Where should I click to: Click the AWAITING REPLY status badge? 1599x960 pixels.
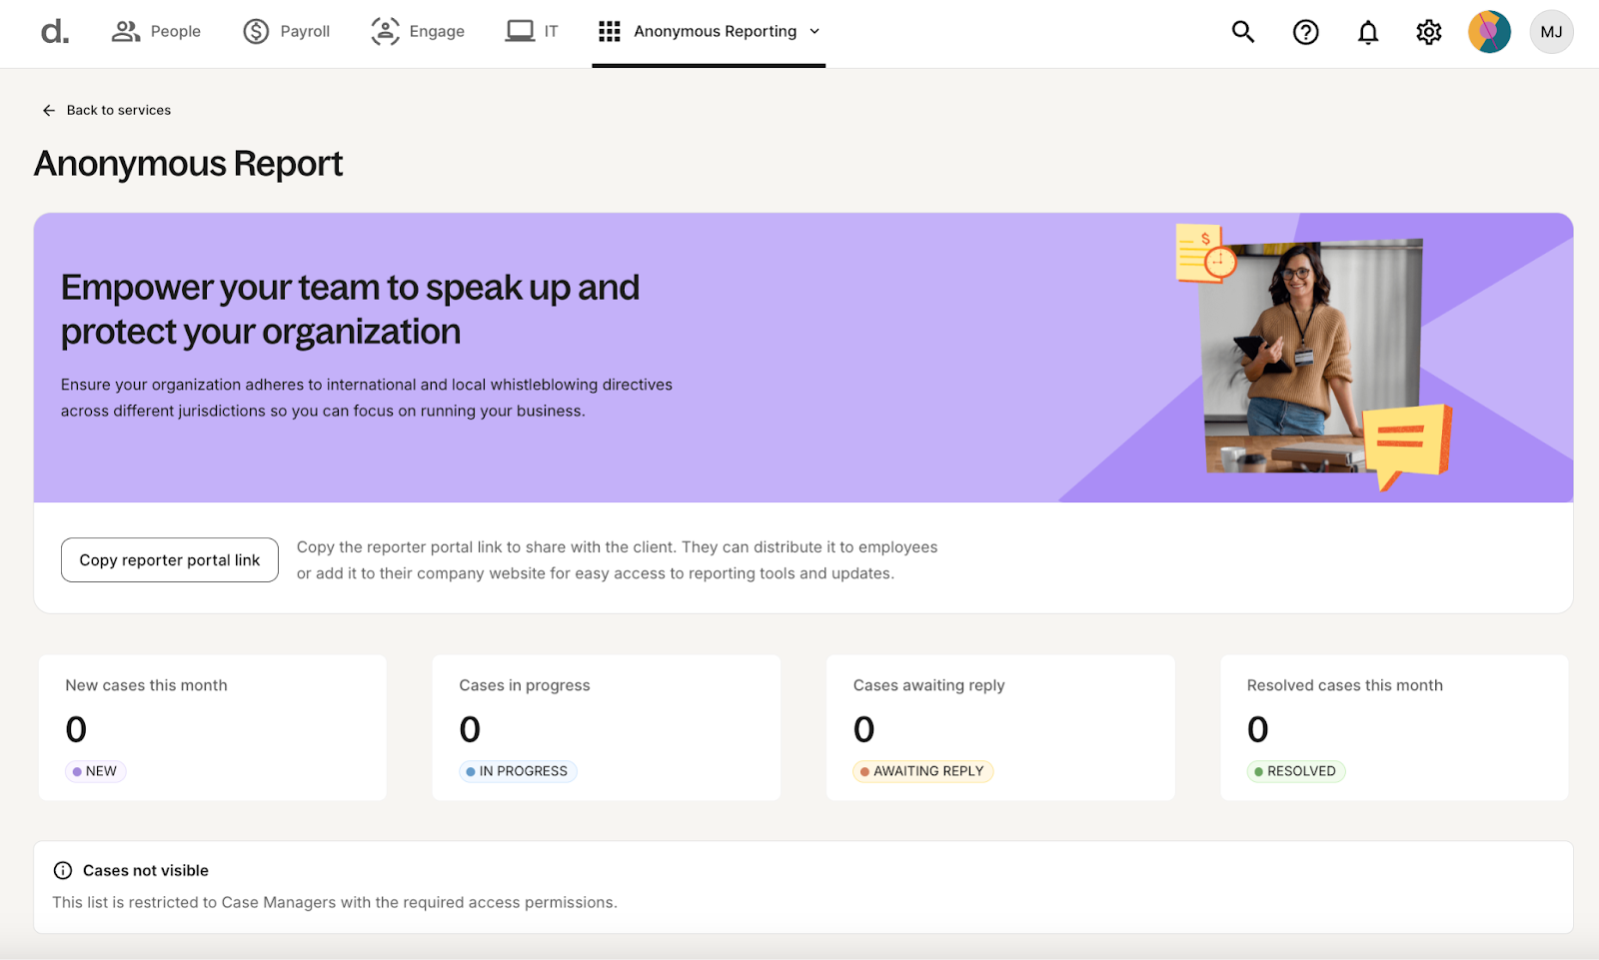(x=922, y=771)
